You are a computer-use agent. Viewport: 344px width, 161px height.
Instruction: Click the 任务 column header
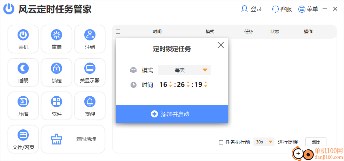coord(249,32)
